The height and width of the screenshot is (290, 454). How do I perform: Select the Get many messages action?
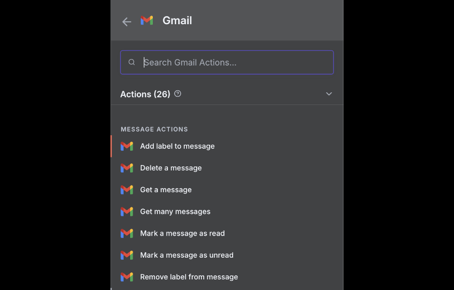click(x=227, y=211)
